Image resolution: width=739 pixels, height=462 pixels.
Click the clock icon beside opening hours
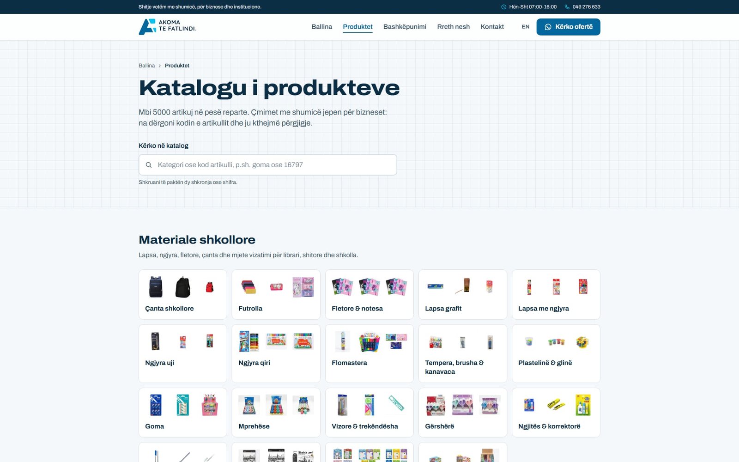[x=503, y=7]
